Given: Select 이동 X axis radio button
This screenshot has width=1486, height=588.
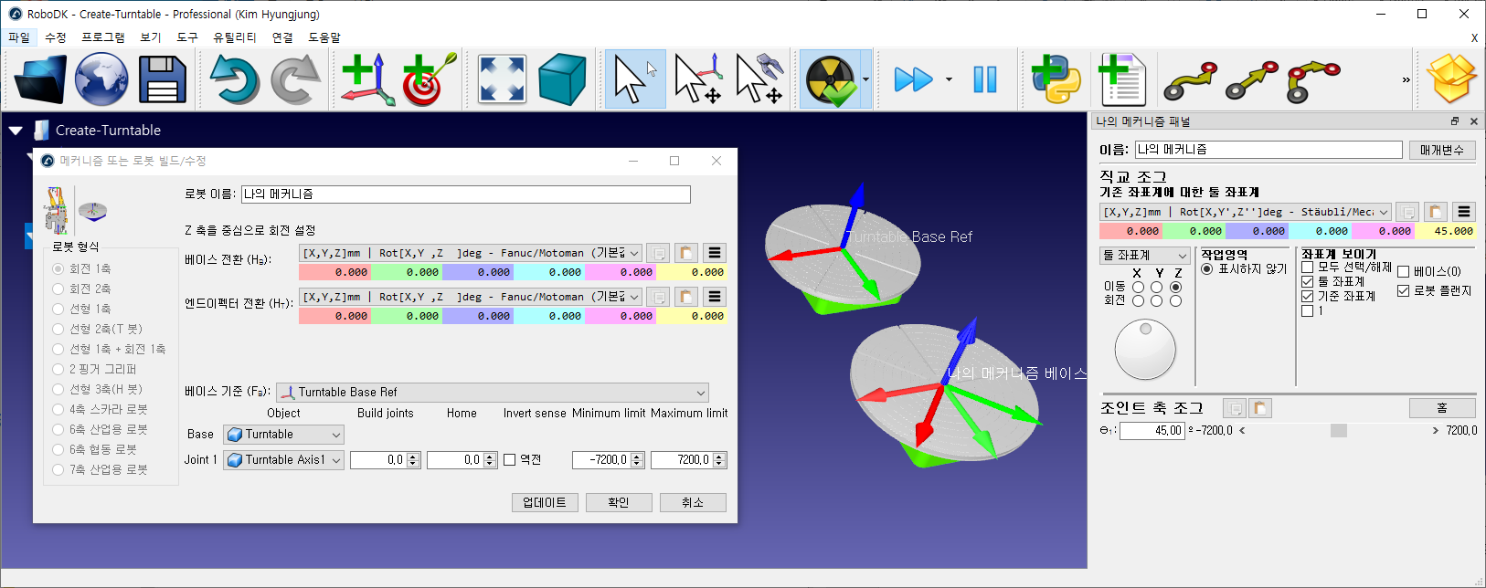Looking at the screenshot, I should [x=1138, y=287].
